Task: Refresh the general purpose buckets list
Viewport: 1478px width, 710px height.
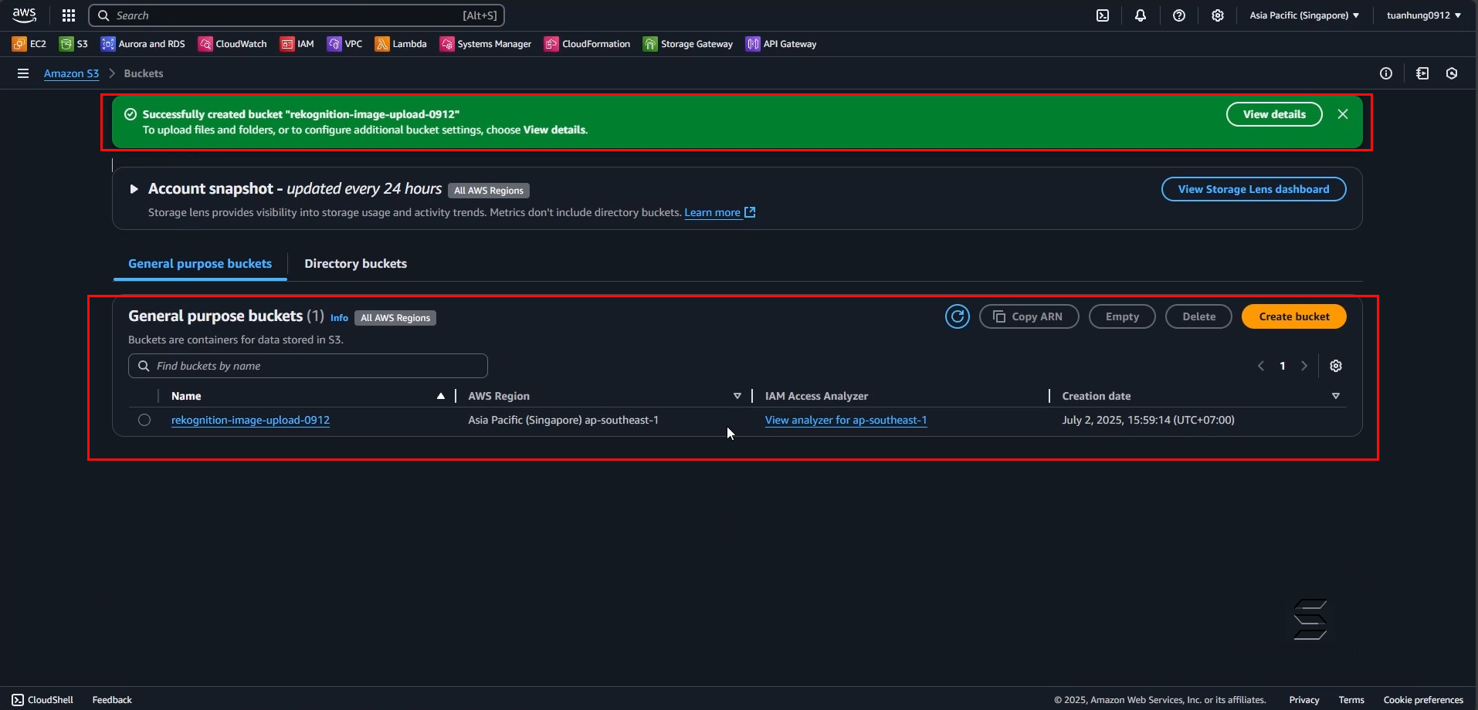Action: click(958, 316)
